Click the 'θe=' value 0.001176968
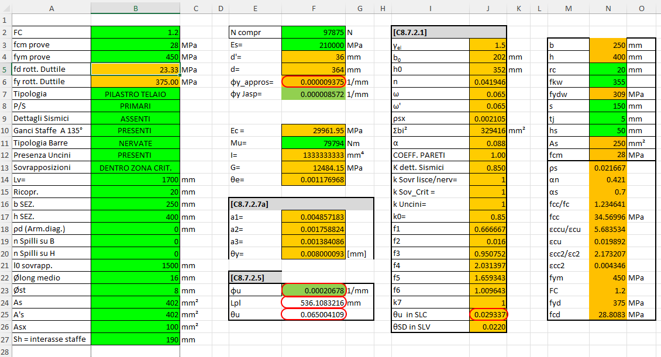Viewport: 661px width, 357px height. pyautogui.click(x=313, y=180)
